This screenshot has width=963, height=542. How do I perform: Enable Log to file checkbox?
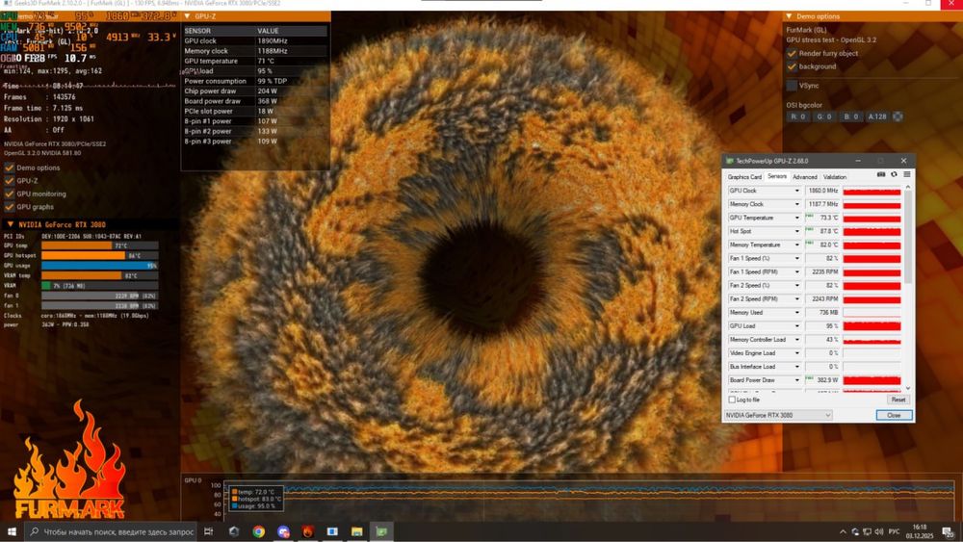click(x=732, y=400)
